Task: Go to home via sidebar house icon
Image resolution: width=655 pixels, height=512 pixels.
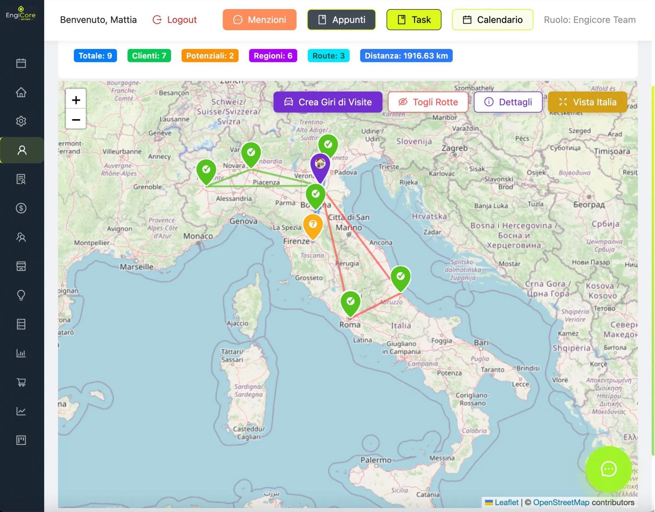Action: pos(21,92)
